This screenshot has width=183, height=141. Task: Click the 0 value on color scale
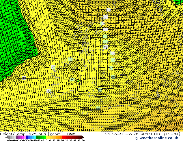click(46, 140)
